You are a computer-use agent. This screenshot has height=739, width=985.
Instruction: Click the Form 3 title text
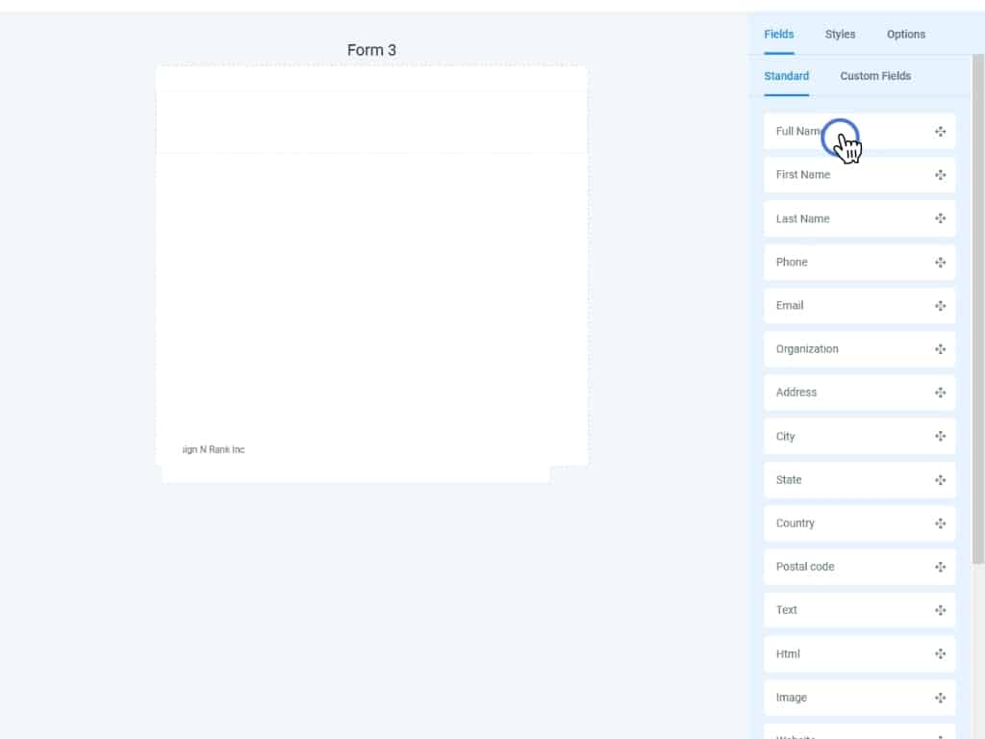pos(371,50)
